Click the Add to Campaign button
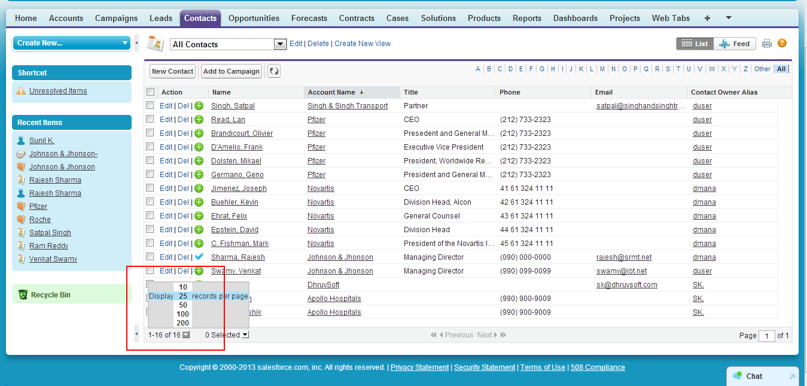This screenshot has height=386, width=807. [x=232, y=71]
